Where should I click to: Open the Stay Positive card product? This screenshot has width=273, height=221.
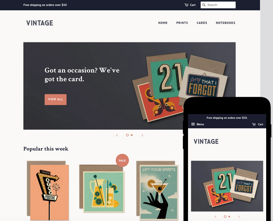click(x=48, y=191)
